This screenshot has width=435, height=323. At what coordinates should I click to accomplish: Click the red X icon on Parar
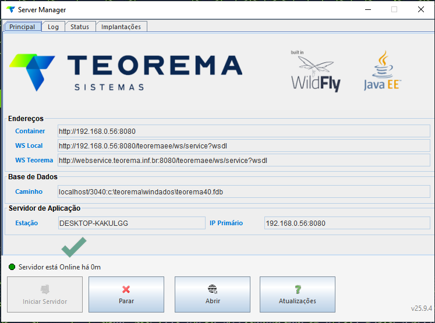pos(126,289)
